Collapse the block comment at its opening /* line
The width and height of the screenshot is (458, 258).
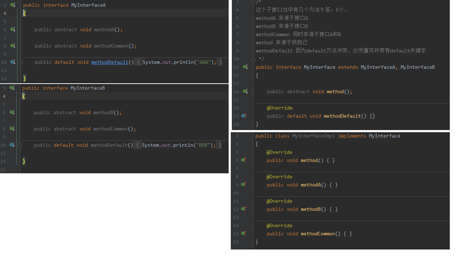click(x=253, y=2)
